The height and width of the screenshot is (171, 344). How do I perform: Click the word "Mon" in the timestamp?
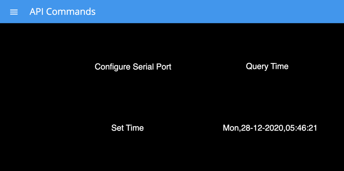tap(230, 128)
